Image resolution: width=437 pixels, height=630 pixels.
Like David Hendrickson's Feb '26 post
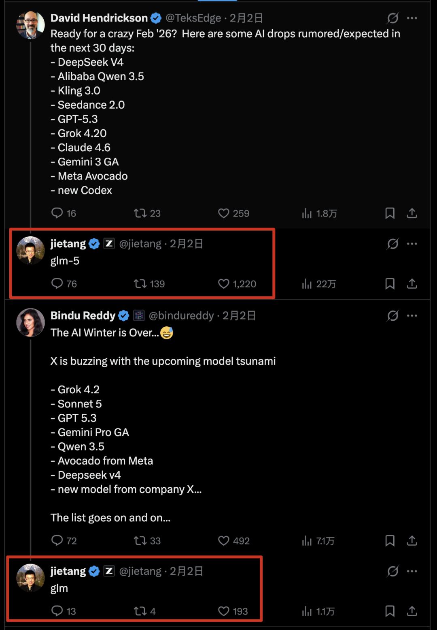pos(224,213)
